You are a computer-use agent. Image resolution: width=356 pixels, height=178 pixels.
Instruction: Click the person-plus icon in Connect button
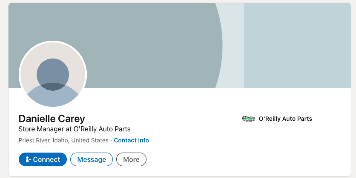(28, 159)
